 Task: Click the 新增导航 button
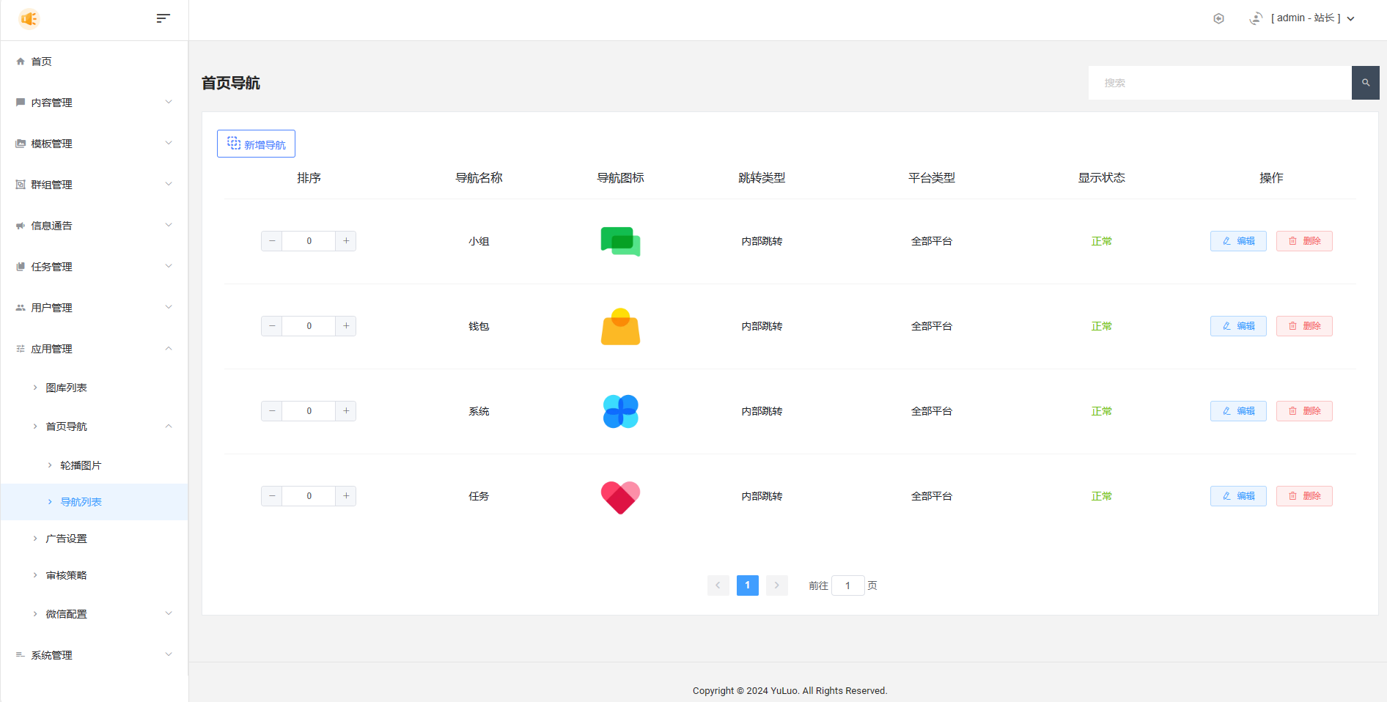pos(256,144)
